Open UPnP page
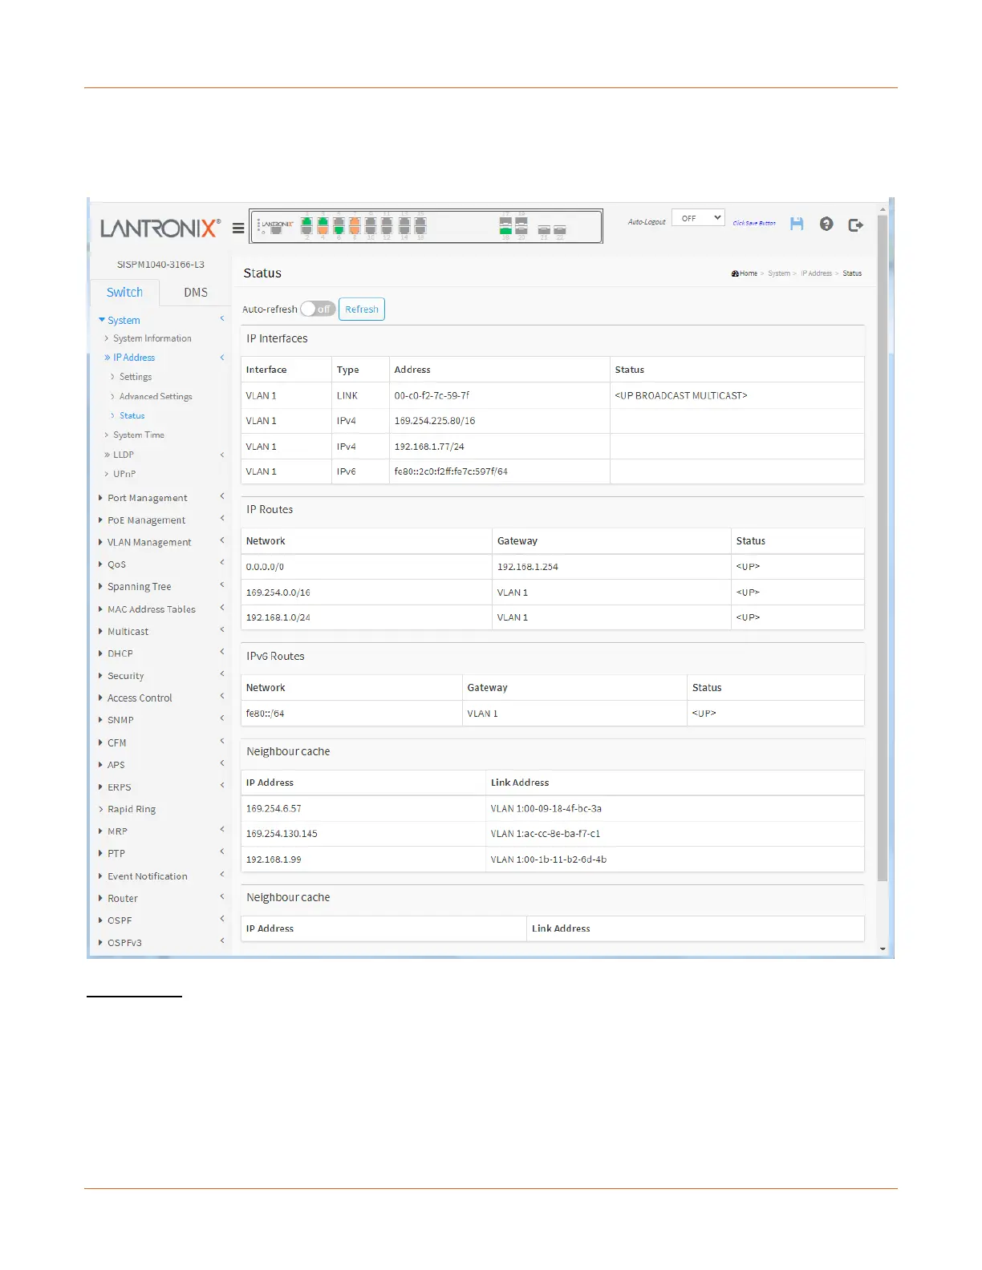Image resolution: width=982 pixels, height=1270 pixels. pos(124,474)
